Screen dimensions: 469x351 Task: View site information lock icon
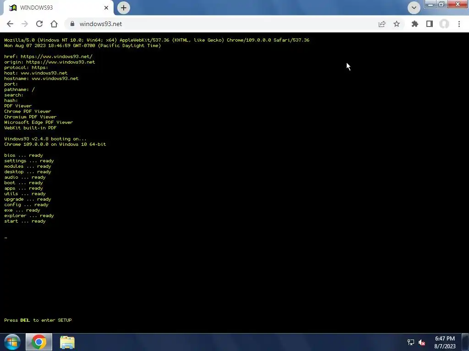[72, 24]
